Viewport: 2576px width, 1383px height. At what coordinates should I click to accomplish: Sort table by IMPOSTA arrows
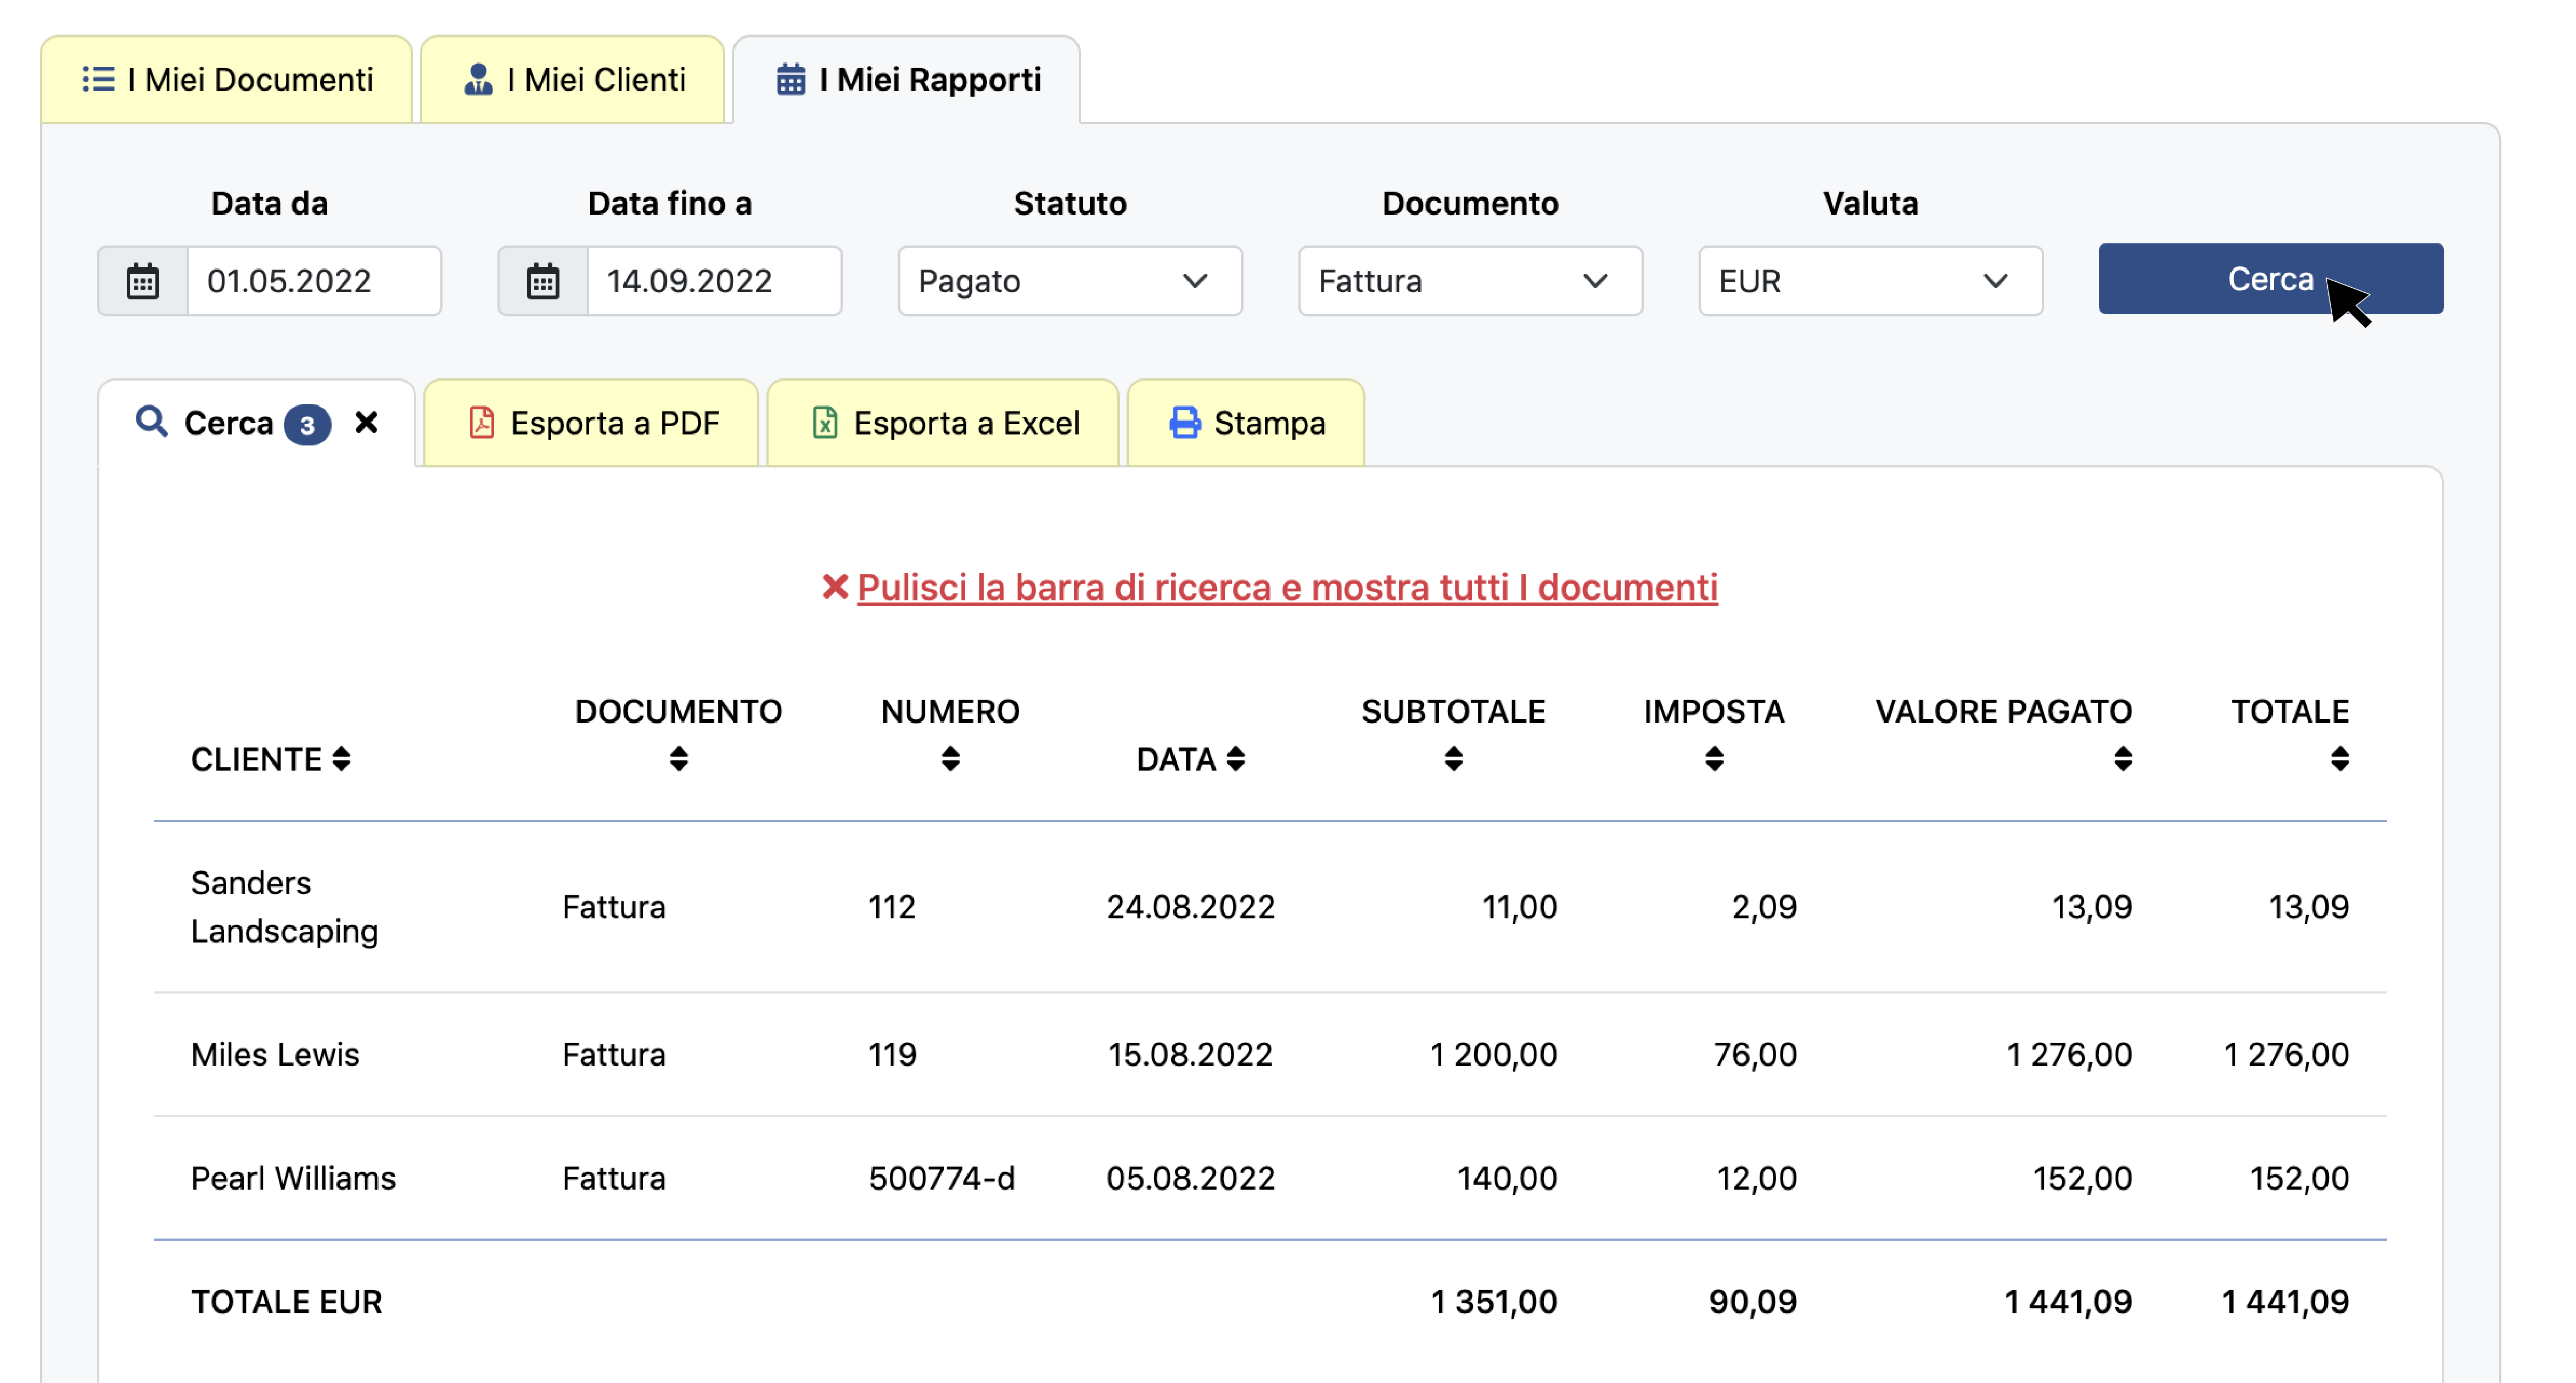point(1714,760)
